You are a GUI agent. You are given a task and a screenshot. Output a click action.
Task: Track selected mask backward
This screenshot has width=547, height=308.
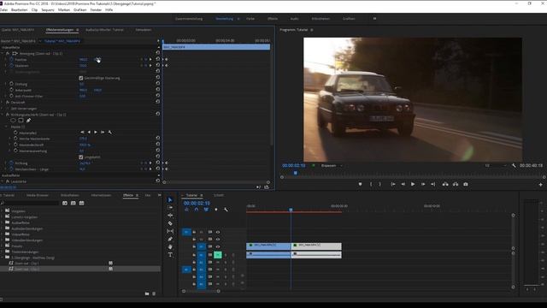click(89, 133)
